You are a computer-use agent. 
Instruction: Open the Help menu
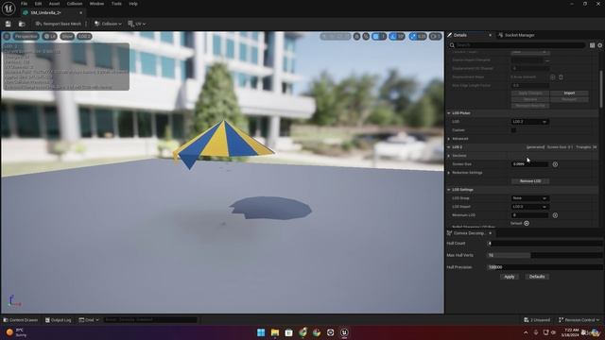pos(133,4)
